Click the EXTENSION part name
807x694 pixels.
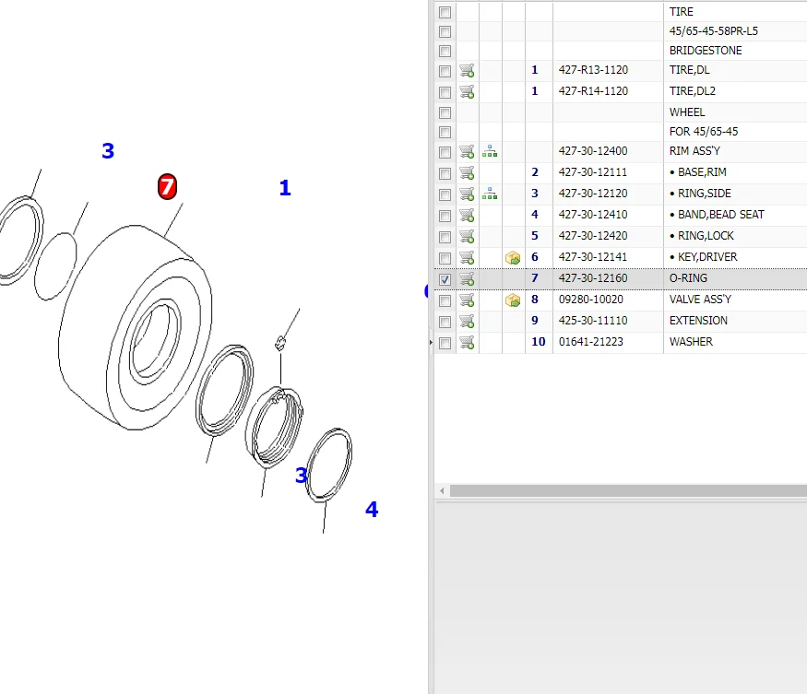pos(698,321)
